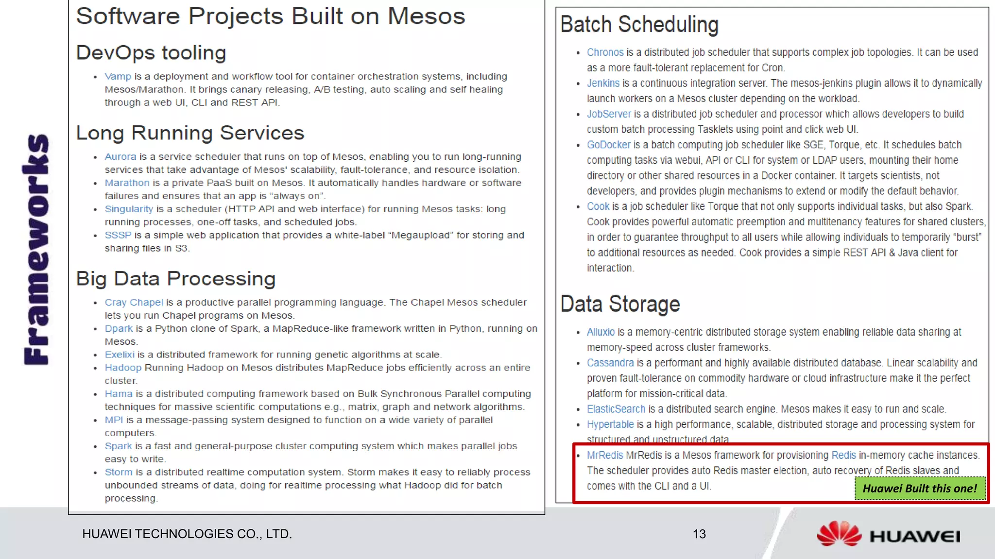Click the Hadoop link
Image resolution: width=995 pixels, height=559 pixels.
[123, 368]
